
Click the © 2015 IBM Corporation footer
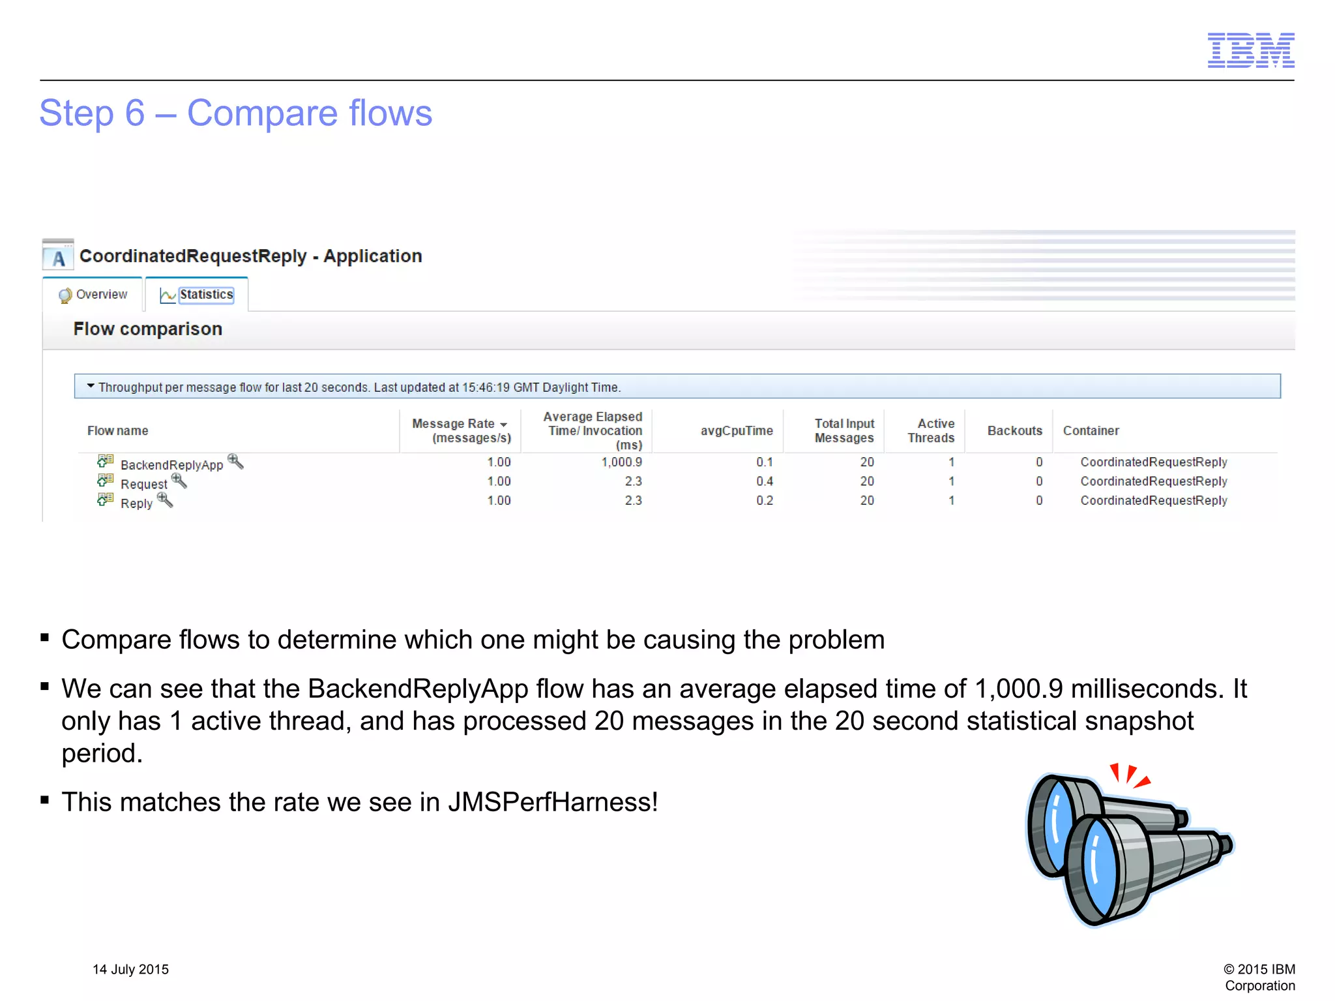pyautogui.click(x=1259, y=977)
